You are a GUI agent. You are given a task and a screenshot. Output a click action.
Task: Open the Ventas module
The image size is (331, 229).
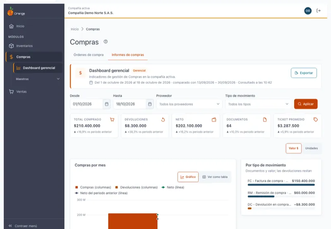point(34,92)
